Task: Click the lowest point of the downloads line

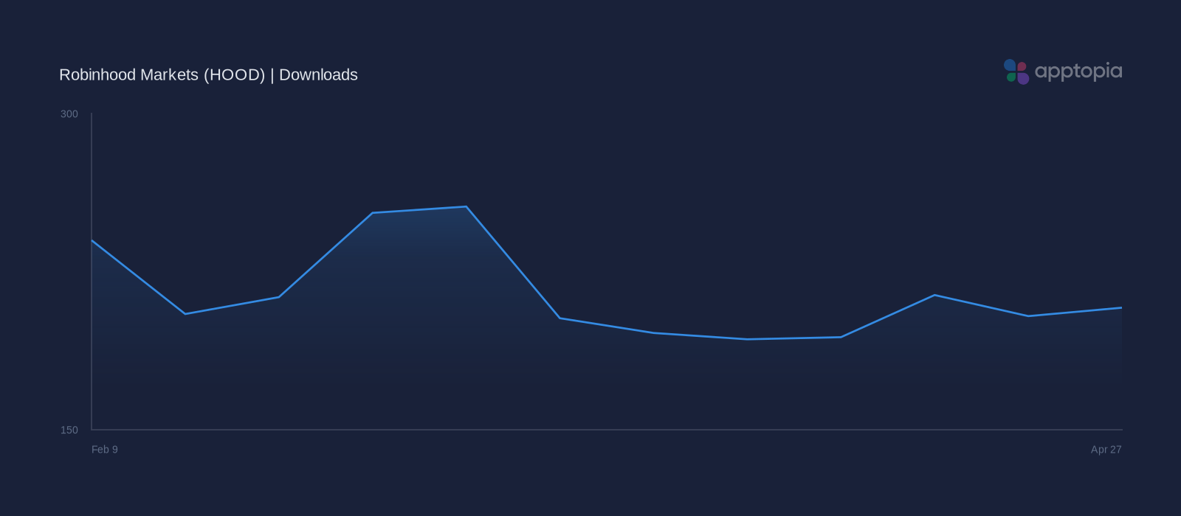Action: [x=747, y=339]
